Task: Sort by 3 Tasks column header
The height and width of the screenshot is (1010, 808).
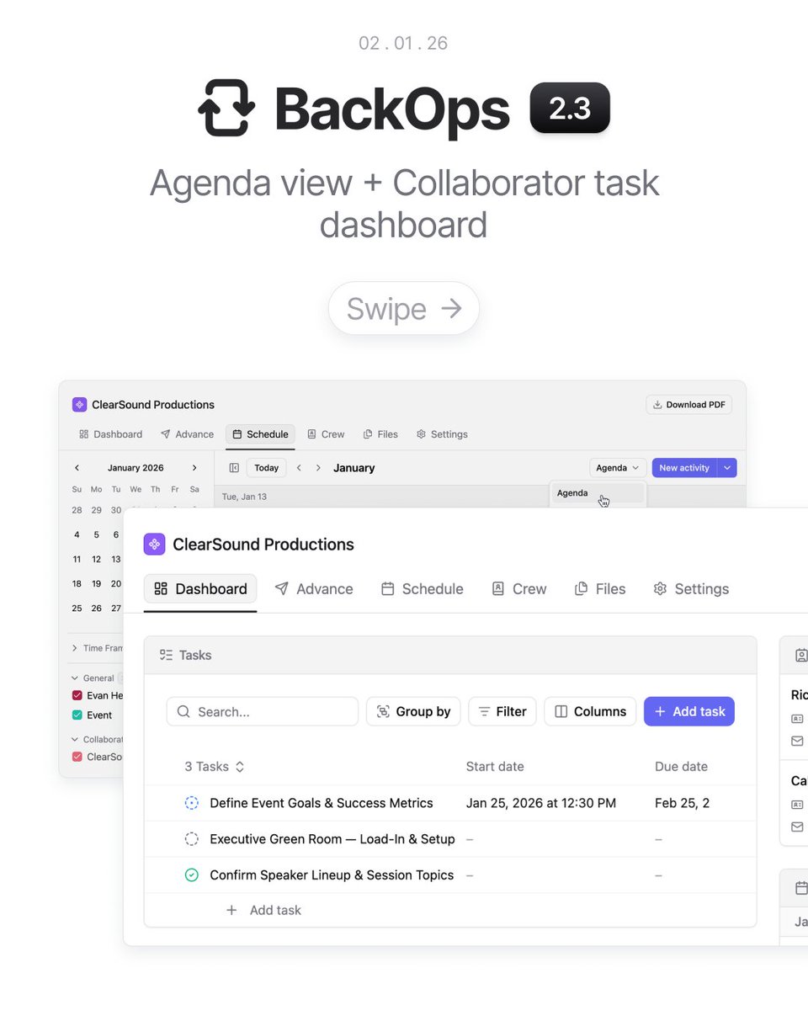Action: coord(215,767)
